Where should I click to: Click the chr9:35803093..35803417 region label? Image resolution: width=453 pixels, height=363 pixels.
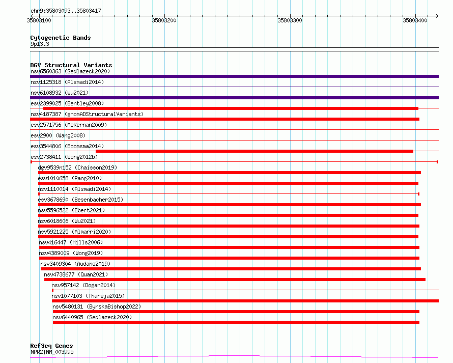click(x=66, y=11)
